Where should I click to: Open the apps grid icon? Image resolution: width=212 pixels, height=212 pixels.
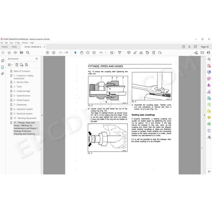pyautogui.click(x=195, y=47)
